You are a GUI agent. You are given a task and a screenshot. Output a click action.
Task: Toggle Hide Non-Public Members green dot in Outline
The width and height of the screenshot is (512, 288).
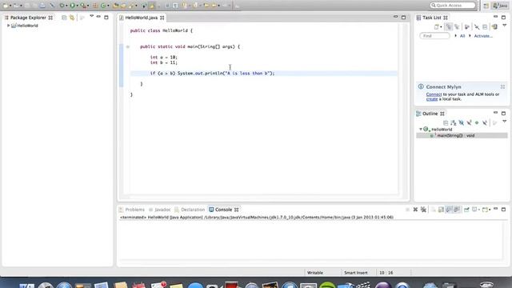coord(477,122)
